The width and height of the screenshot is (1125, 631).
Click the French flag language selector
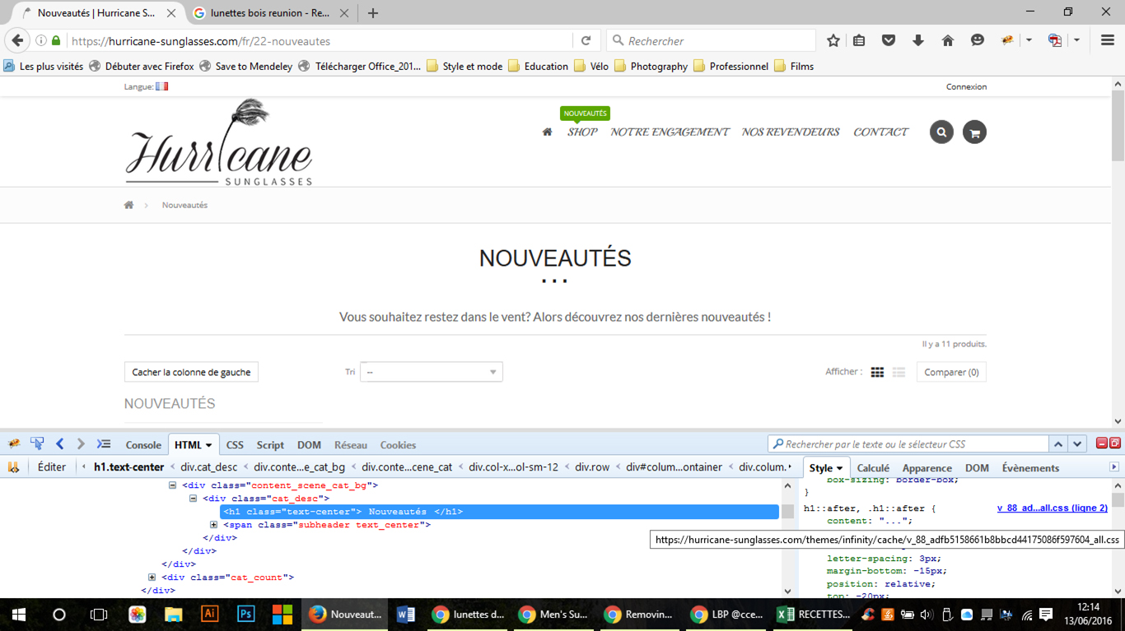point(161,86)
